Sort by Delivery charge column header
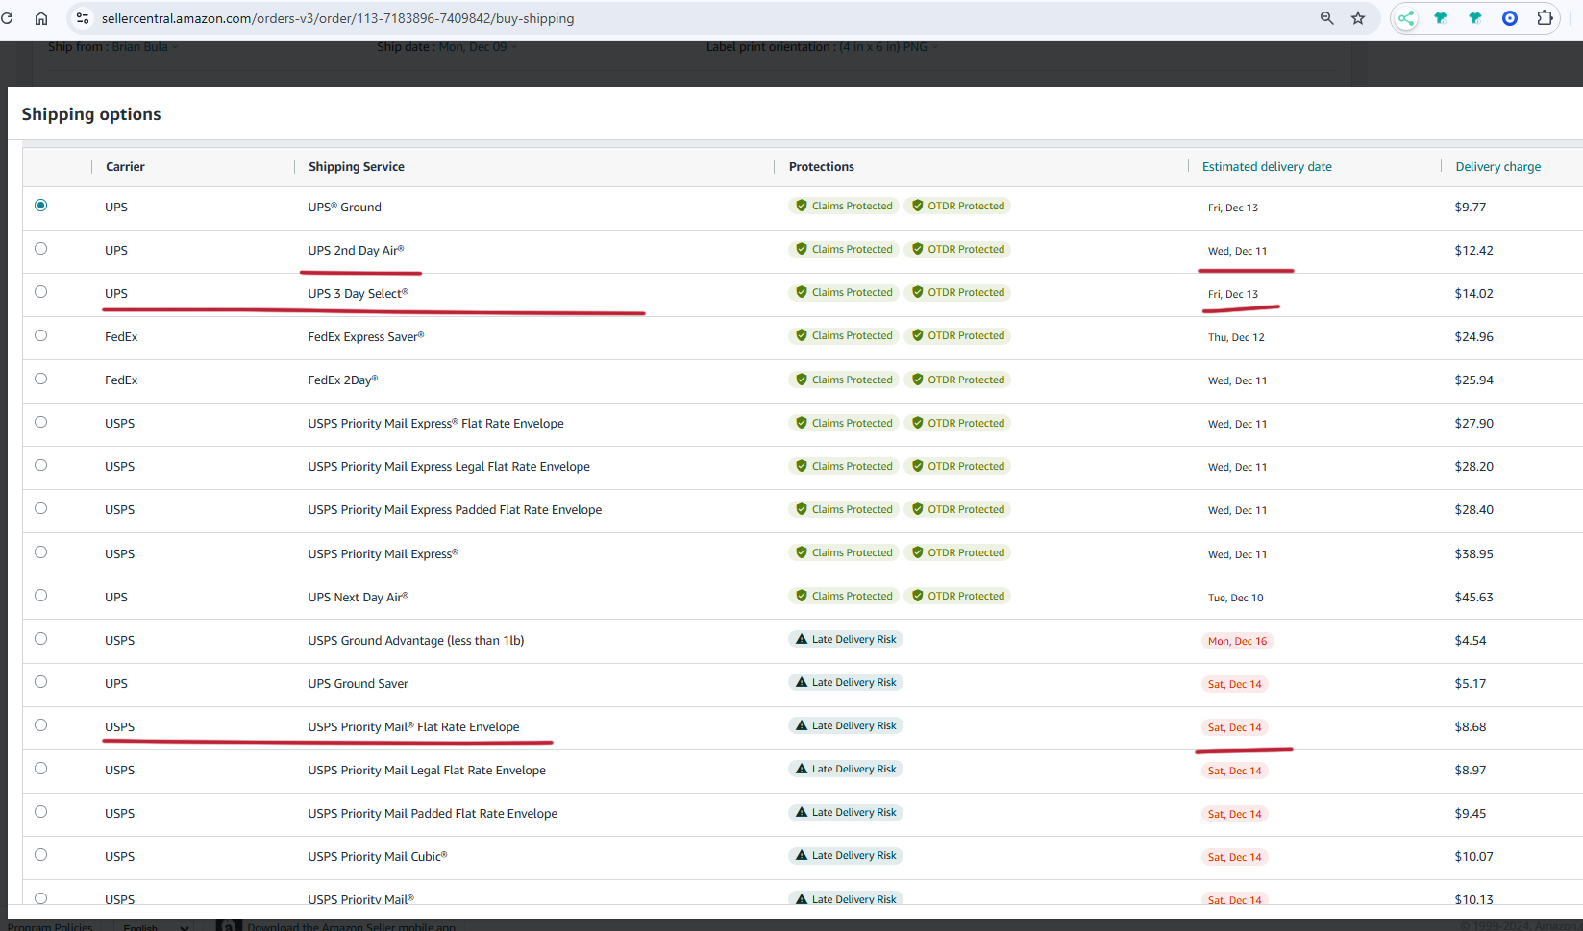Viewport: 1583px width, 931px height. (x=1497, y=167)
